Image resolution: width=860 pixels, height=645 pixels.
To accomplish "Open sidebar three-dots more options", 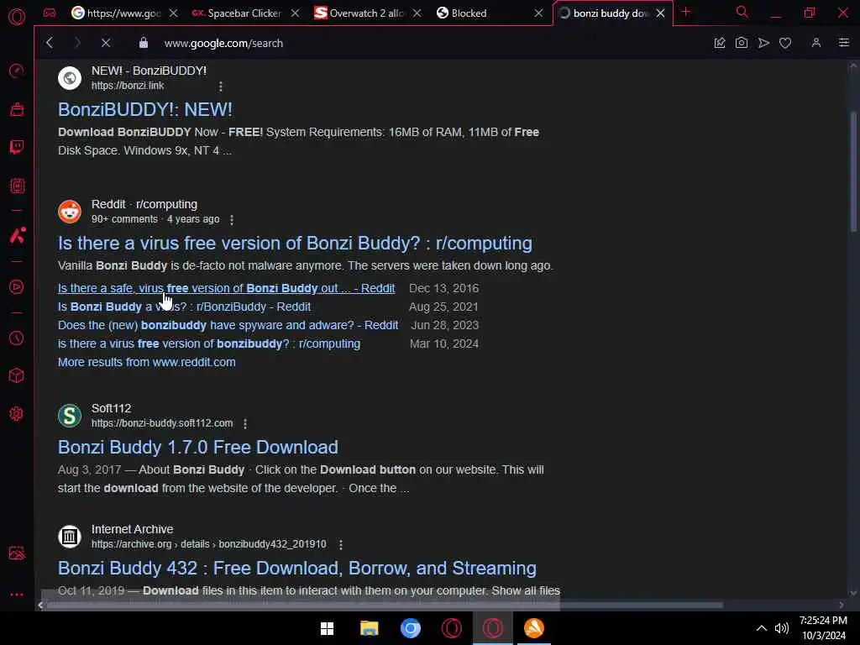I will pyautogui.click(x=17, y=594).
